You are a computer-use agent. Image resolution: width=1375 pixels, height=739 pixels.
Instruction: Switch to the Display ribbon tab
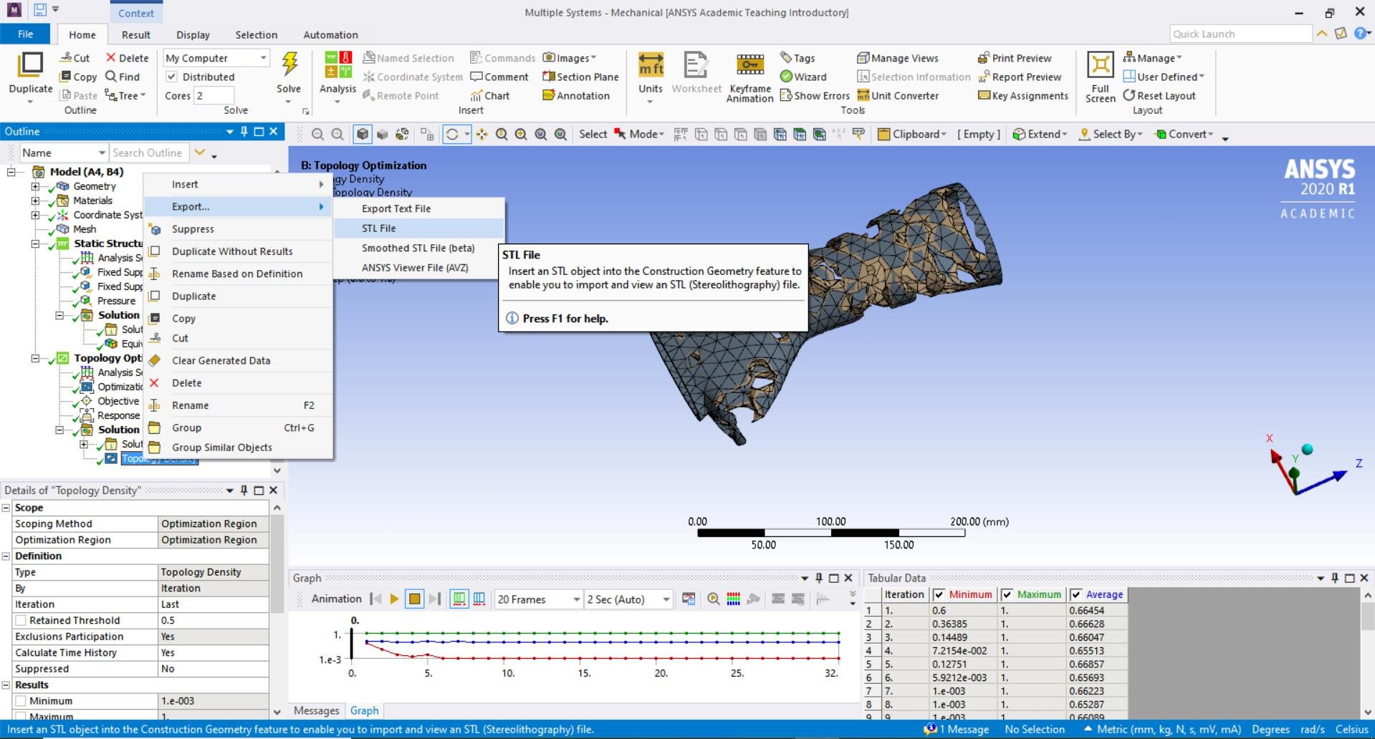tap(193, 34)
